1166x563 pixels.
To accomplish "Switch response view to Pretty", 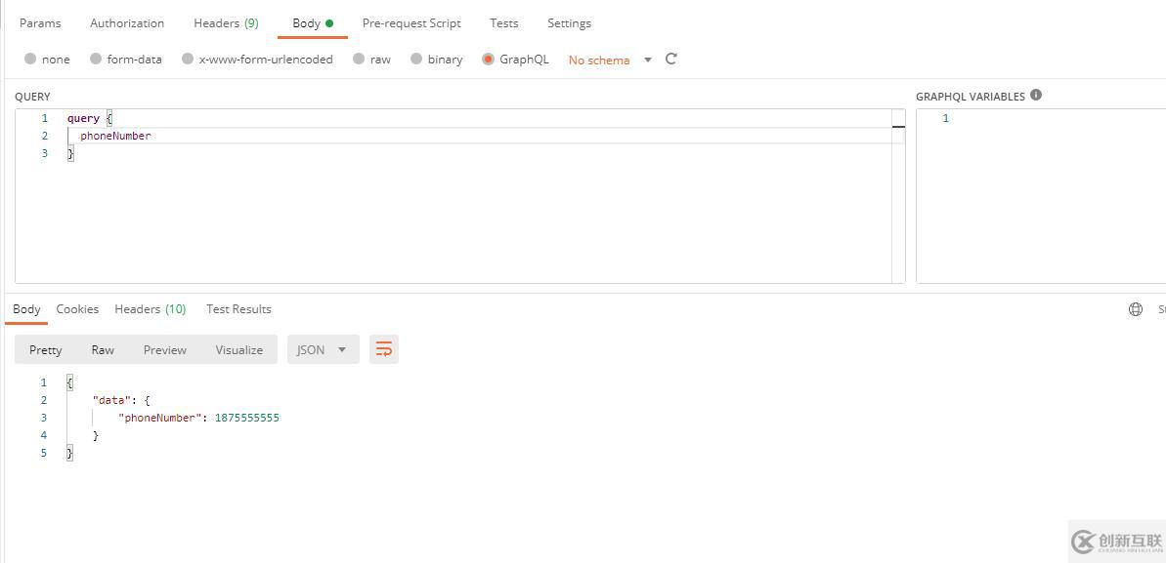I will [45, 350].
